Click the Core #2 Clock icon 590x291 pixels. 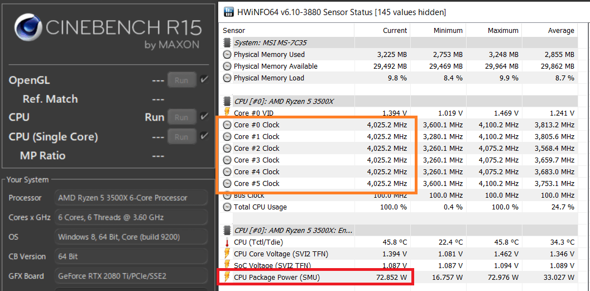click(227, 149)
